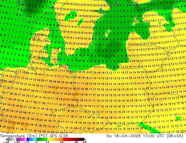
Task: Pick the orange segment left of bright red
Action: 62,139
